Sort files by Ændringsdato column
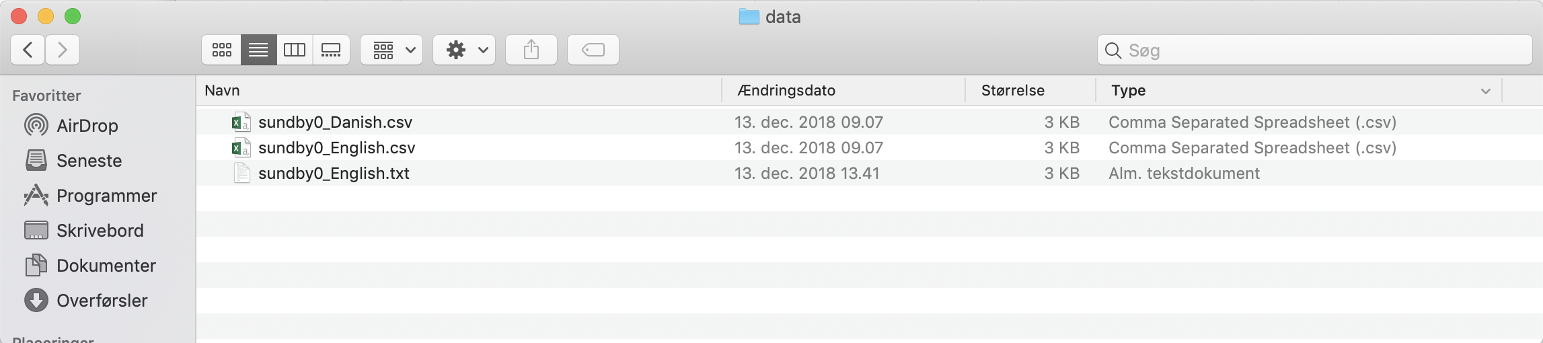This screenshot has width=1543, height=343. [786, 91]
